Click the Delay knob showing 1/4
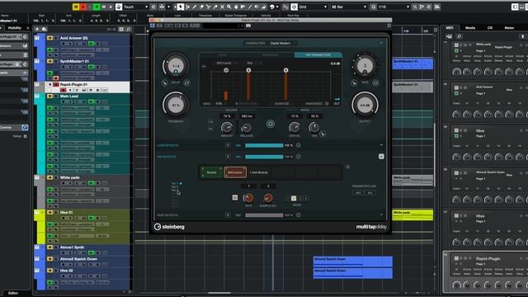 (x=176, y=66)
